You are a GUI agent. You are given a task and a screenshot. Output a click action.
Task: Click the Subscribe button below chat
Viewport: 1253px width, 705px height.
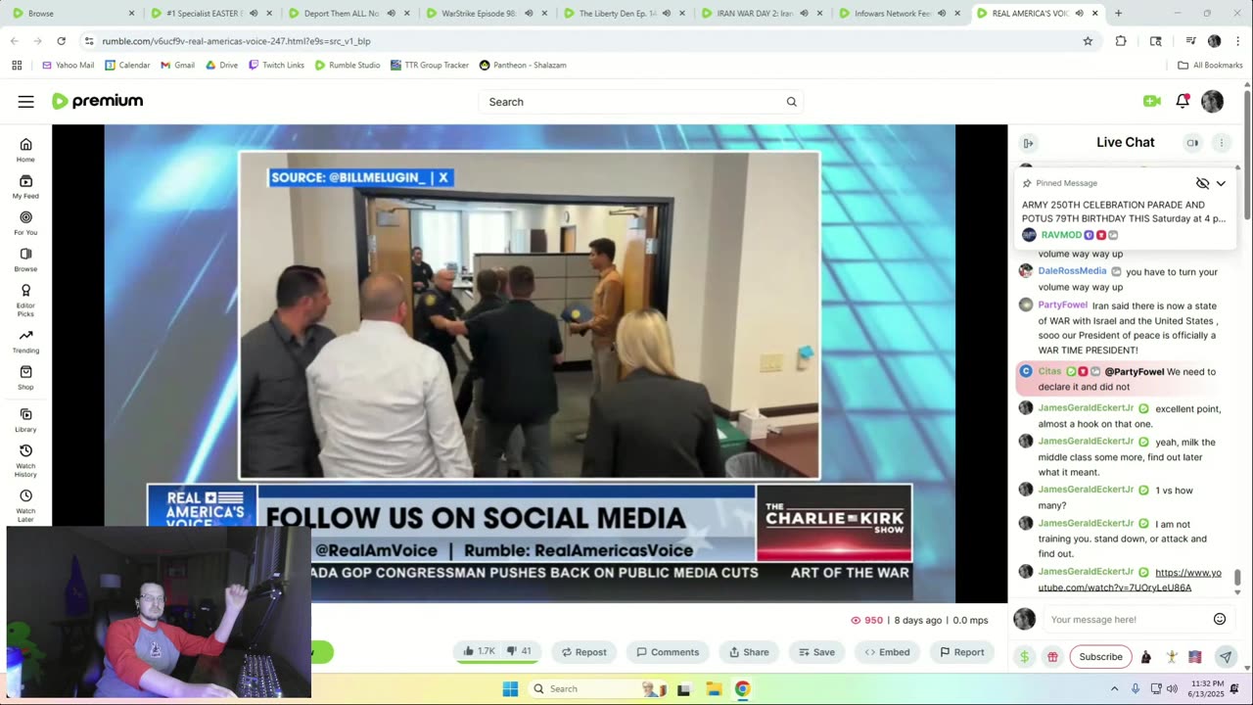click(1100, 657)
